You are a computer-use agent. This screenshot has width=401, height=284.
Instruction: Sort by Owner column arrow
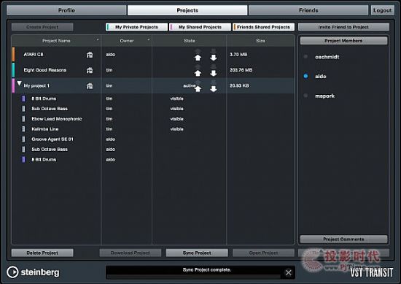149,39
